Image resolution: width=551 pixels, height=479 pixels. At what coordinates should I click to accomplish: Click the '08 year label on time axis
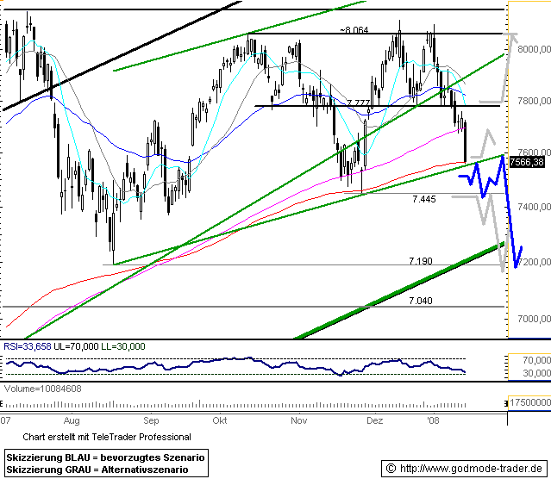[x=433, y=420]
